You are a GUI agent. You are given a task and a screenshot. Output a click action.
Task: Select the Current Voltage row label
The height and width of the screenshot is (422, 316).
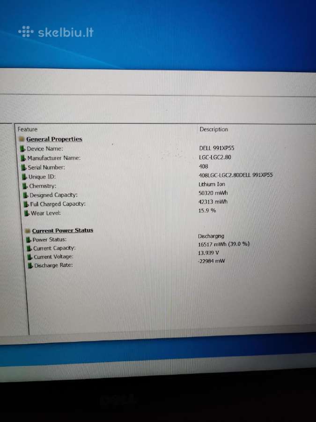click(53, 257)
